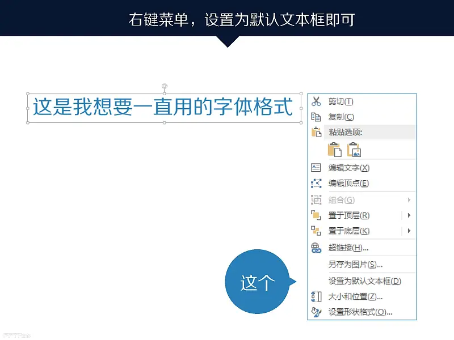Click the Edit Text icon beside 编辑文字
Viewport: 454px width, 340px height.
(x=316, y=168)
